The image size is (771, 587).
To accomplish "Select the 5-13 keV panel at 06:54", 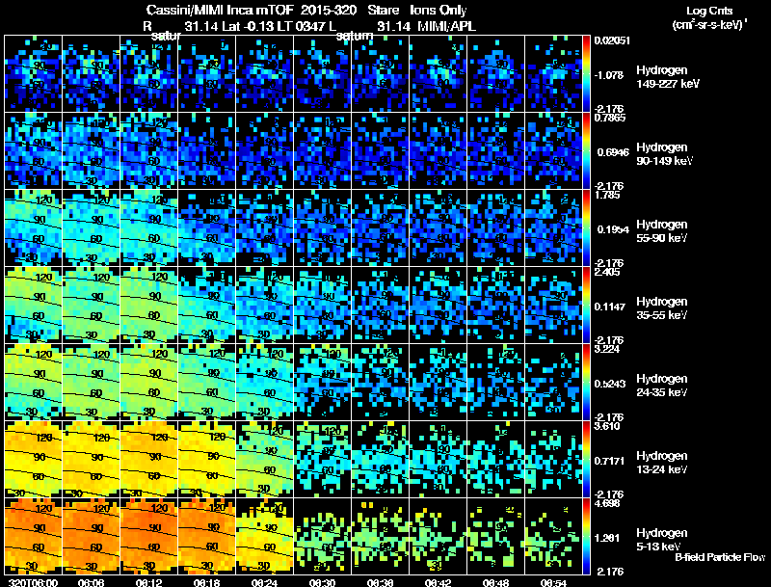I will pyautogui.click(x=553, y=536).
